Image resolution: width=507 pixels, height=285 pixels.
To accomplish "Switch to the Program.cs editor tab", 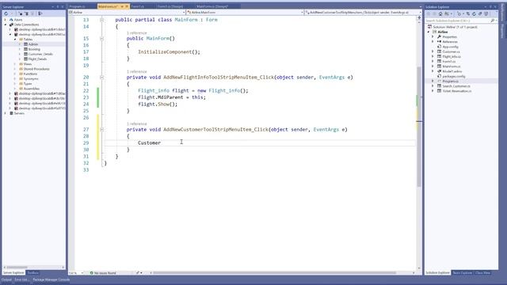I will 77,6.
